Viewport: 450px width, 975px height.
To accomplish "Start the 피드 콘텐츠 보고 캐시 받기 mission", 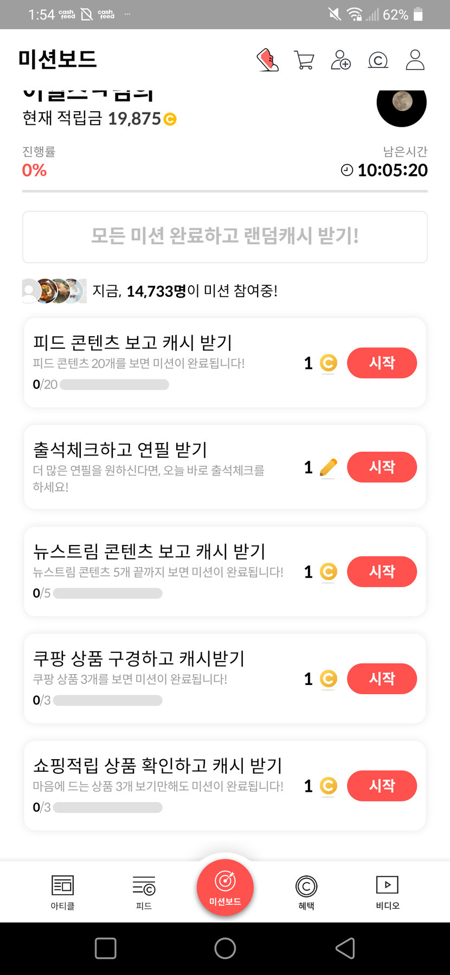I will [382, 363].
